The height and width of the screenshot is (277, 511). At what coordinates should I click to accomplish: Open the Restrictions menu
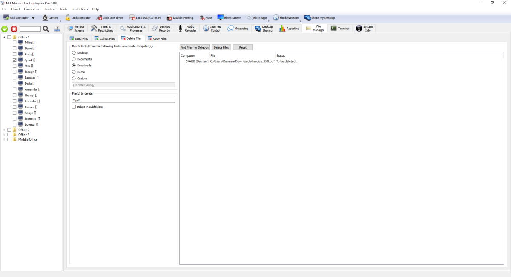click(x=80, y=9)
